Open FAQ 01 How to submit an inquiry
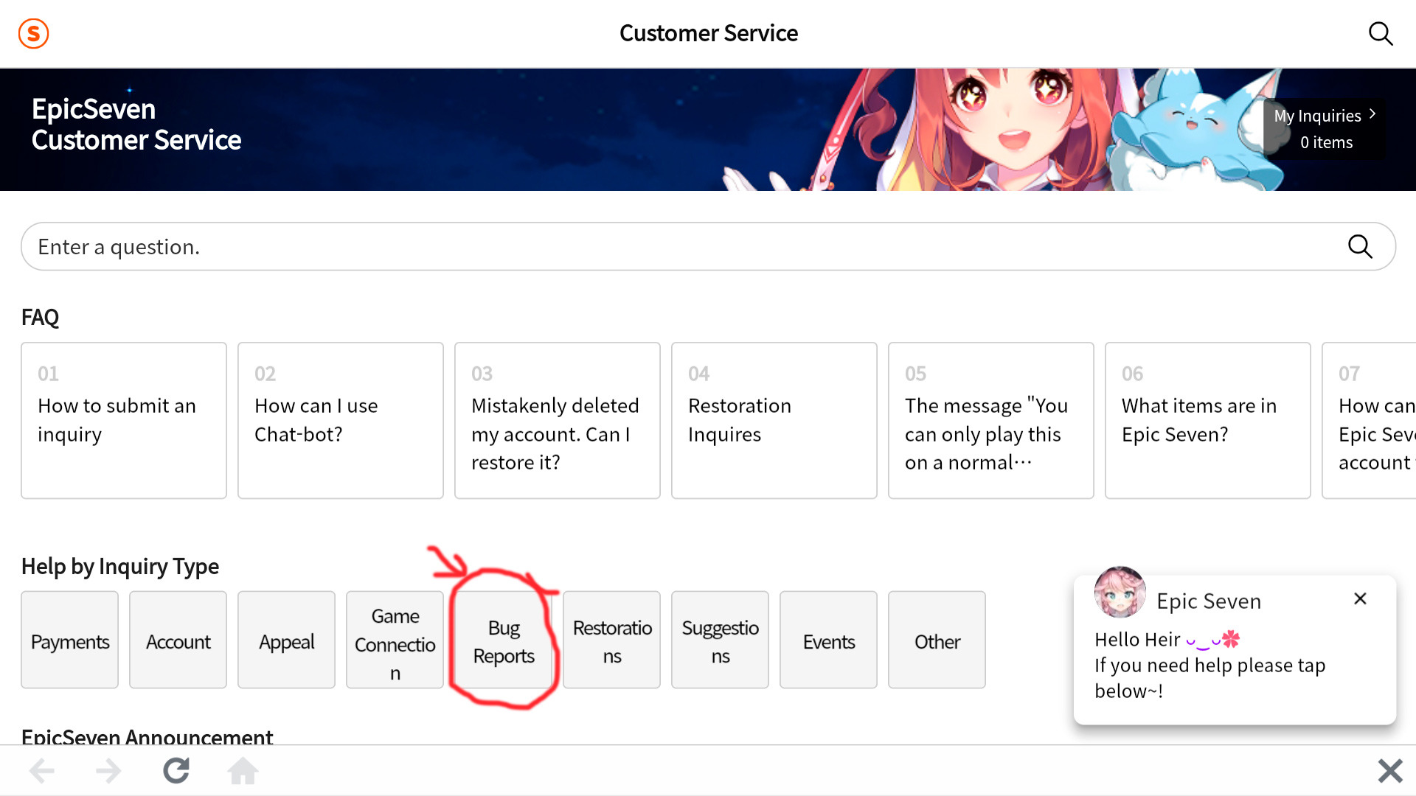This screenshot has width=1416, height=796. [124, 420]
